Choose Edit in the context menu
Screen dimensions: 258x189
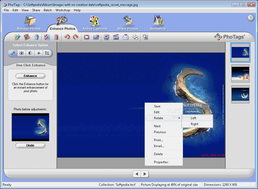click(x=164, y=112)
